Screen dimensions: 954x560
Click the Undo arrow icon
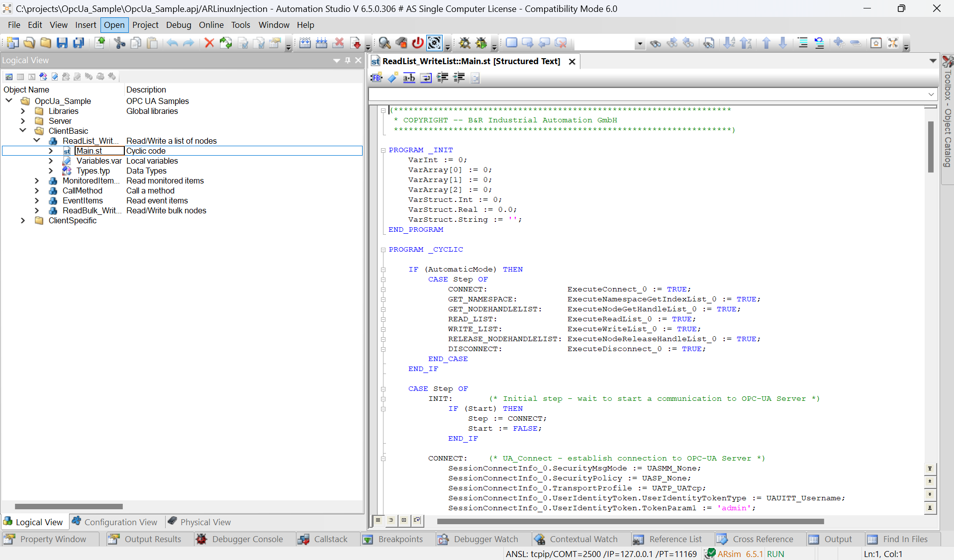pos(172,43)
